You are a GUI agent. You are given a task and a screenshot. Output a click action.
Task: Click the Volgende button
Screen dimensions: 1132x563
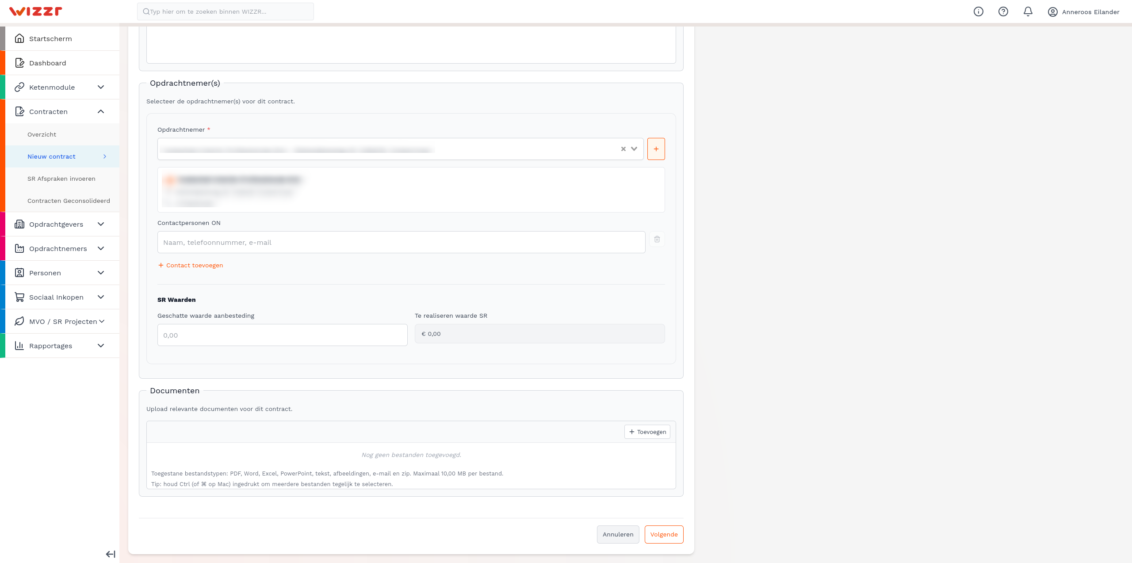pyautogui.click(x=664, y=534)
